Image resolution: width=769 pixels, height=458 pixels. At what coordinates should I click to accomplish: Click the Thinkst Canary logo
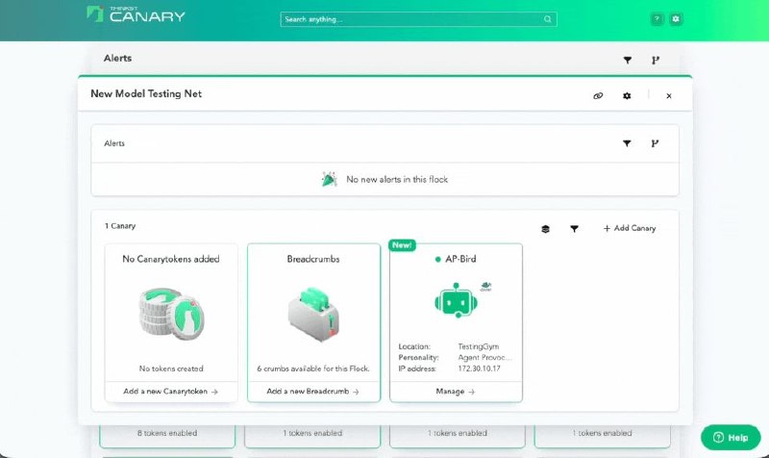(136, 14)
